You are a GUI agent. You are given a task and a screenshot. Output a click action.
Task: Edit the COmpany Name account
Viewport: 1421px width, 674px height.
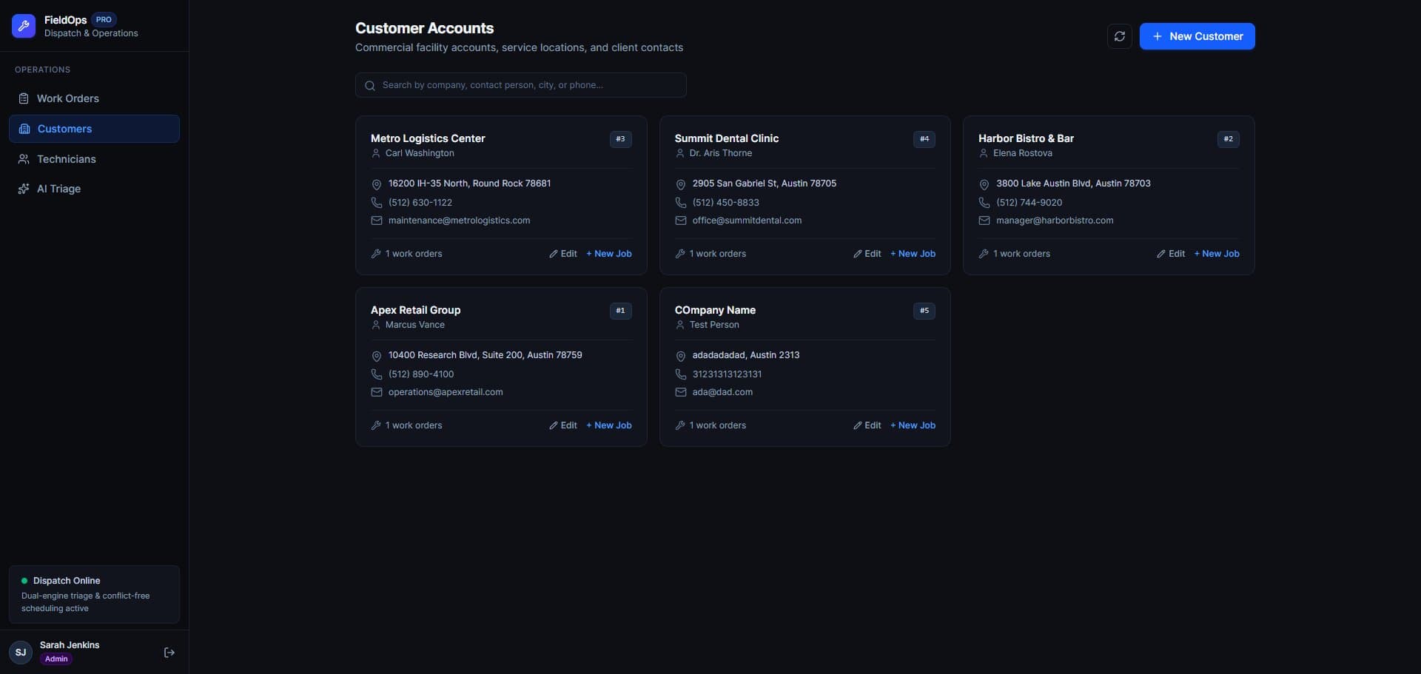(867, 425)
